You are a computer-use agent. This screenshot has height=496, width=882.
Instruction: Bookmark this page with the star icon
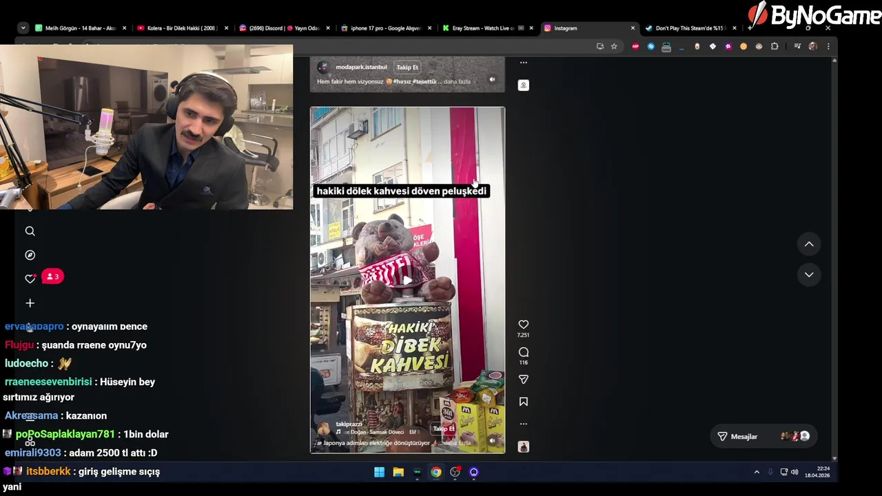tap(614, 46)
